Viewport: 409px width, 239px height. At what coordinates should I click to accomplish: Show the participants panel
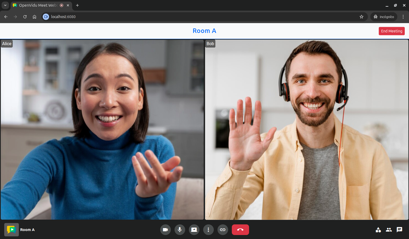click(x=389, y=230)
